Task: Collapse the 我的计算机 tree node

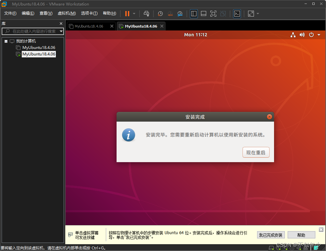Action: [6, 41]
